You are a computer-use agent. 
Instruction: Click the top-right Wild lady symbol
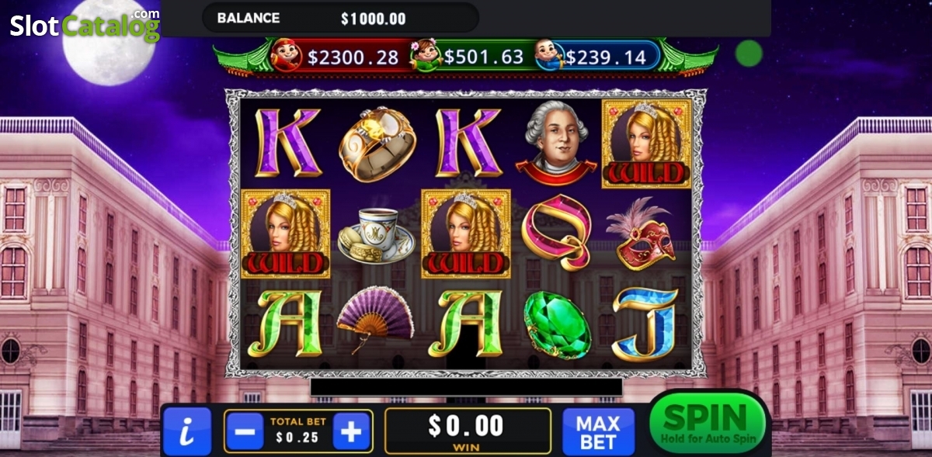pos(647,144)
